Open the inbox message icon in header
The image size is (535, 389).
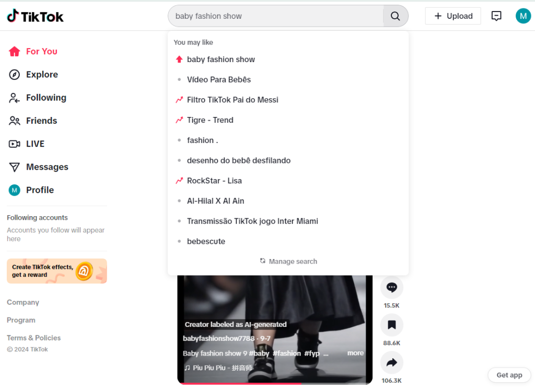tap(496, 16)
